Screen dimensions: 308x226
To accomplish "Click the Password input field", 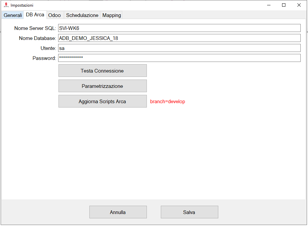I will point(179,58).
